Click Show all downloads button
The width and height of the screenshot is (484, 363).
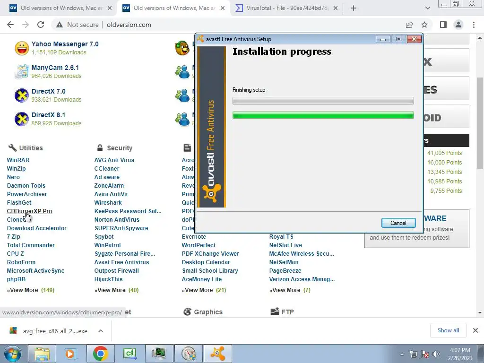pyautogui.click(x=448, y=330)
